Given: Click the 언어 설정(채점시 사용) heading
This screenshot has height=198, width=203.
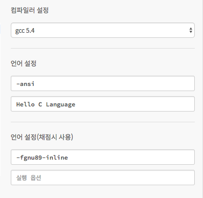Looking at the screenshot, I should tap(42, 137).
